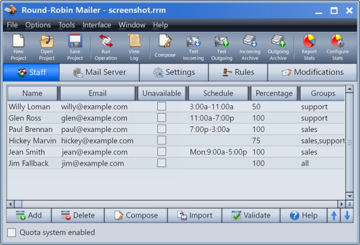Click the Validate button
The height and width of the screenshot is (245, 360).
pos(251,215)
